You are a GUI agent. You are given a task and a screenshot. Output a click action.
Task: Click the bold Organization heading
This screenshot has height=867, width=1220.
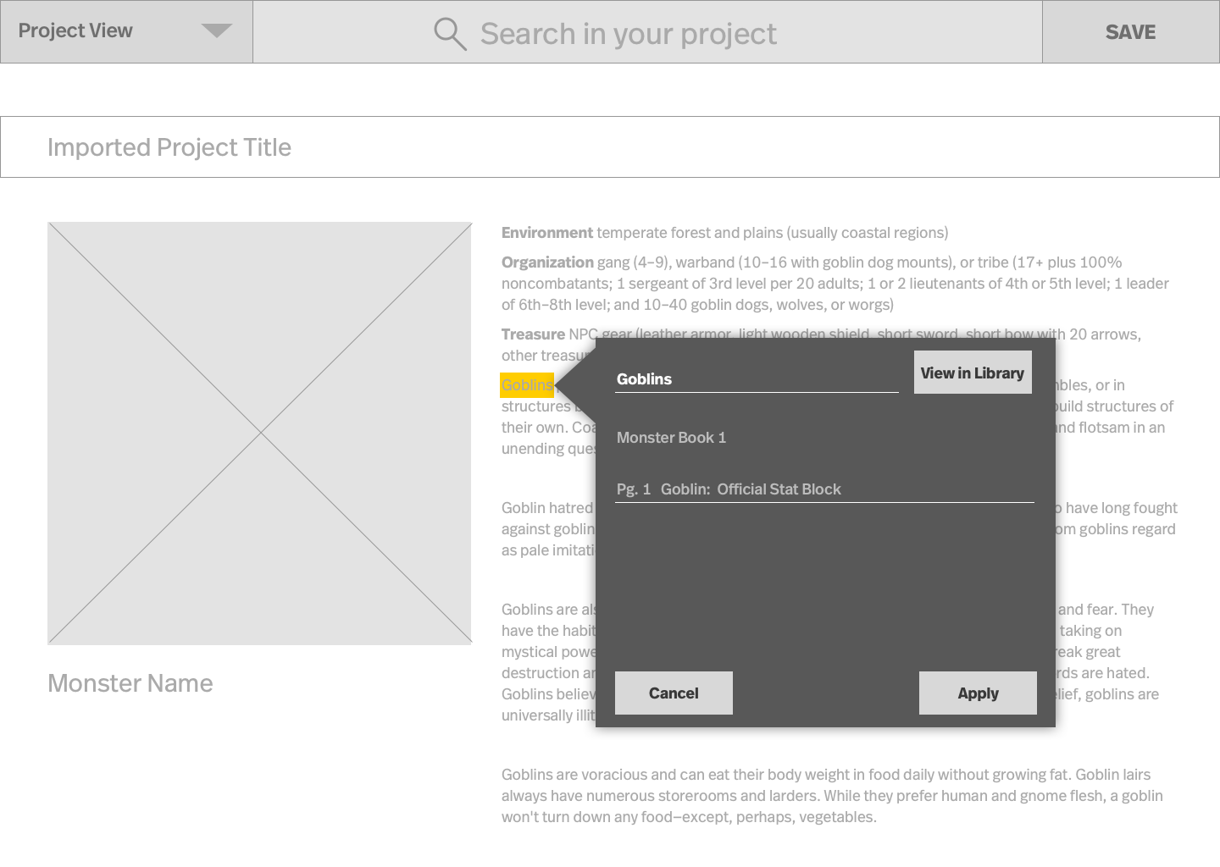(x=547, y=262)
